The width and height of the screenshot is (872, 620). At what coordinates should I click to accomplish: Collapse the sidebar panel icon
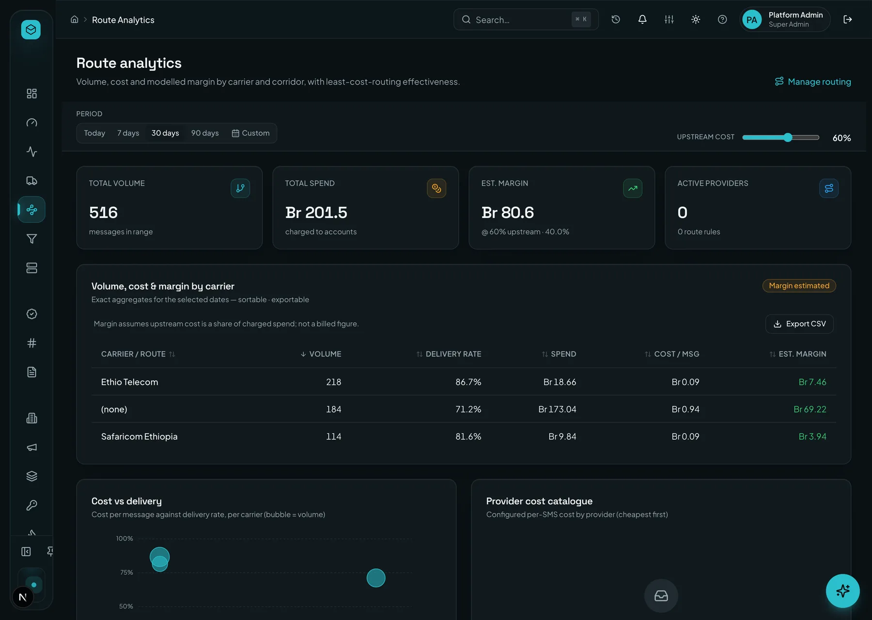click(x=26, y=551)
